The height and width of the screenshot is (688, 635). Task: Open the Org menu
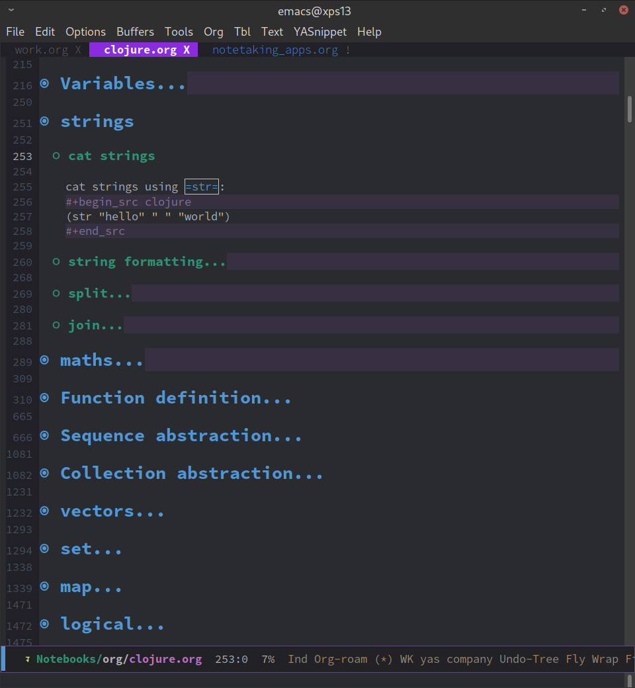coord(213,31)
